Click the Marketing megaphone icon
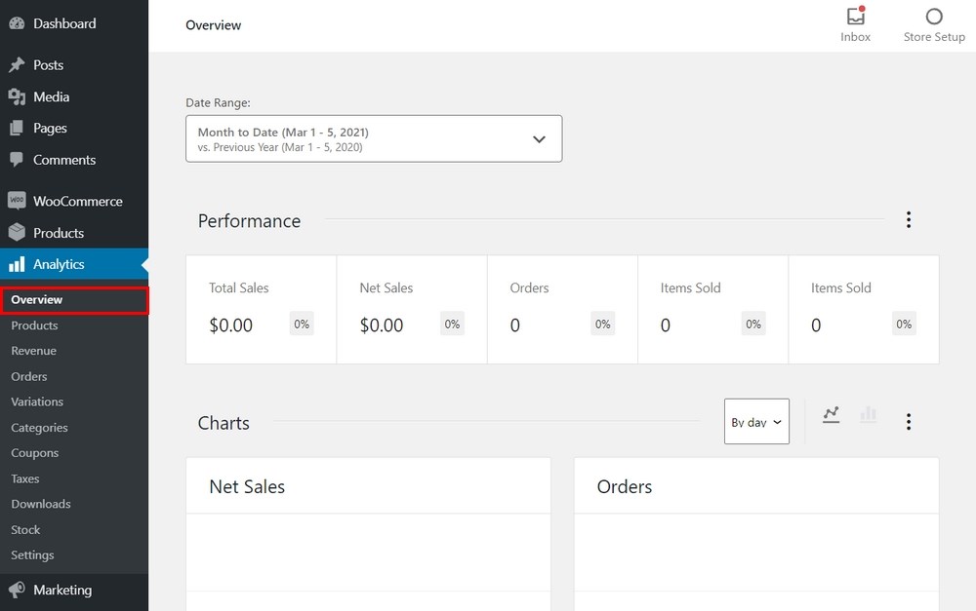This screenshot has width=976, height=611. [x=17, y=590]
